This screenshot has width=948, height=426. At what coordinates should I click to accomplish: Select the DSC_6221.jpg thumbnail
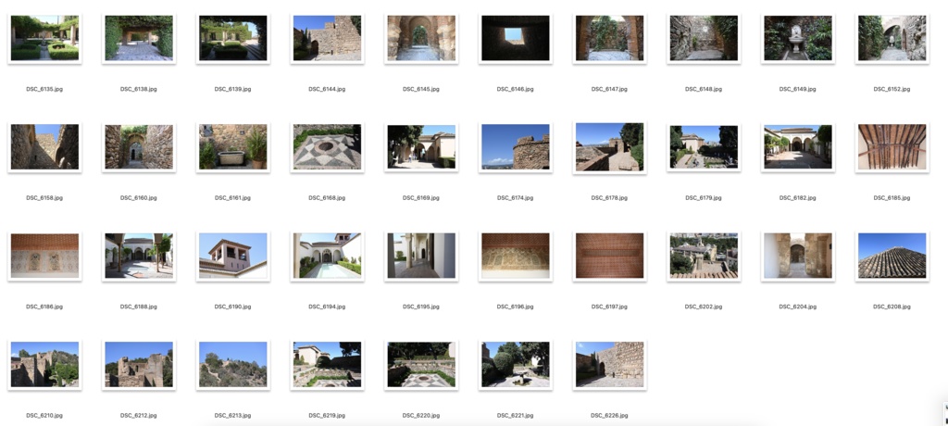coord(515,365)
